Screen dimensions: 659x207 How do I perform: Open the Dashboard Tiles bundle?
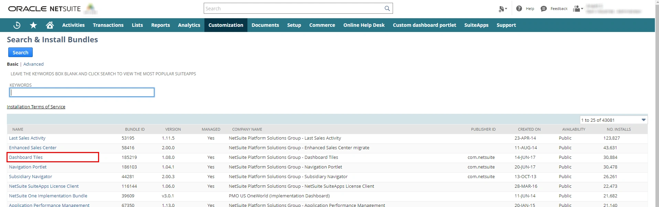tap(26, 157)
